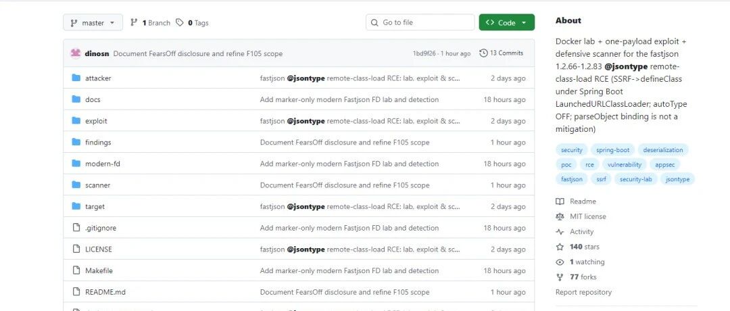Click the MIT license scale icon
730x311 pixels.
pyautogui.click(x=560, y=216)
